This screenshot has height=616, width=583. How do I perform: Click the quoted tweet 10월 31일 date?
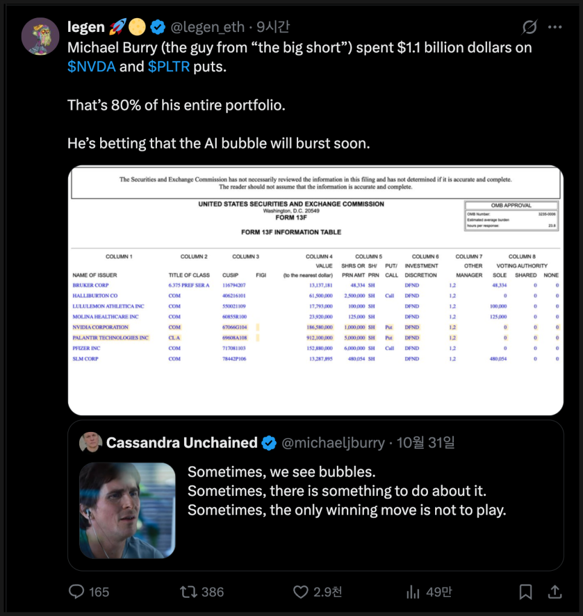426,443
